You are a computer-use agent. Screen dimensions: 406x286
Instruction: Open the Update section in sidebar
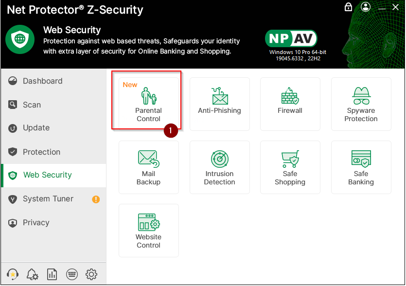[36, 128]
